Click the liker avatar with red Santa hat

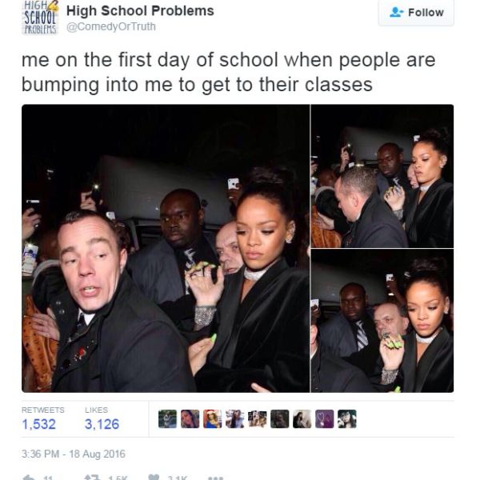[x=213, y=418]
